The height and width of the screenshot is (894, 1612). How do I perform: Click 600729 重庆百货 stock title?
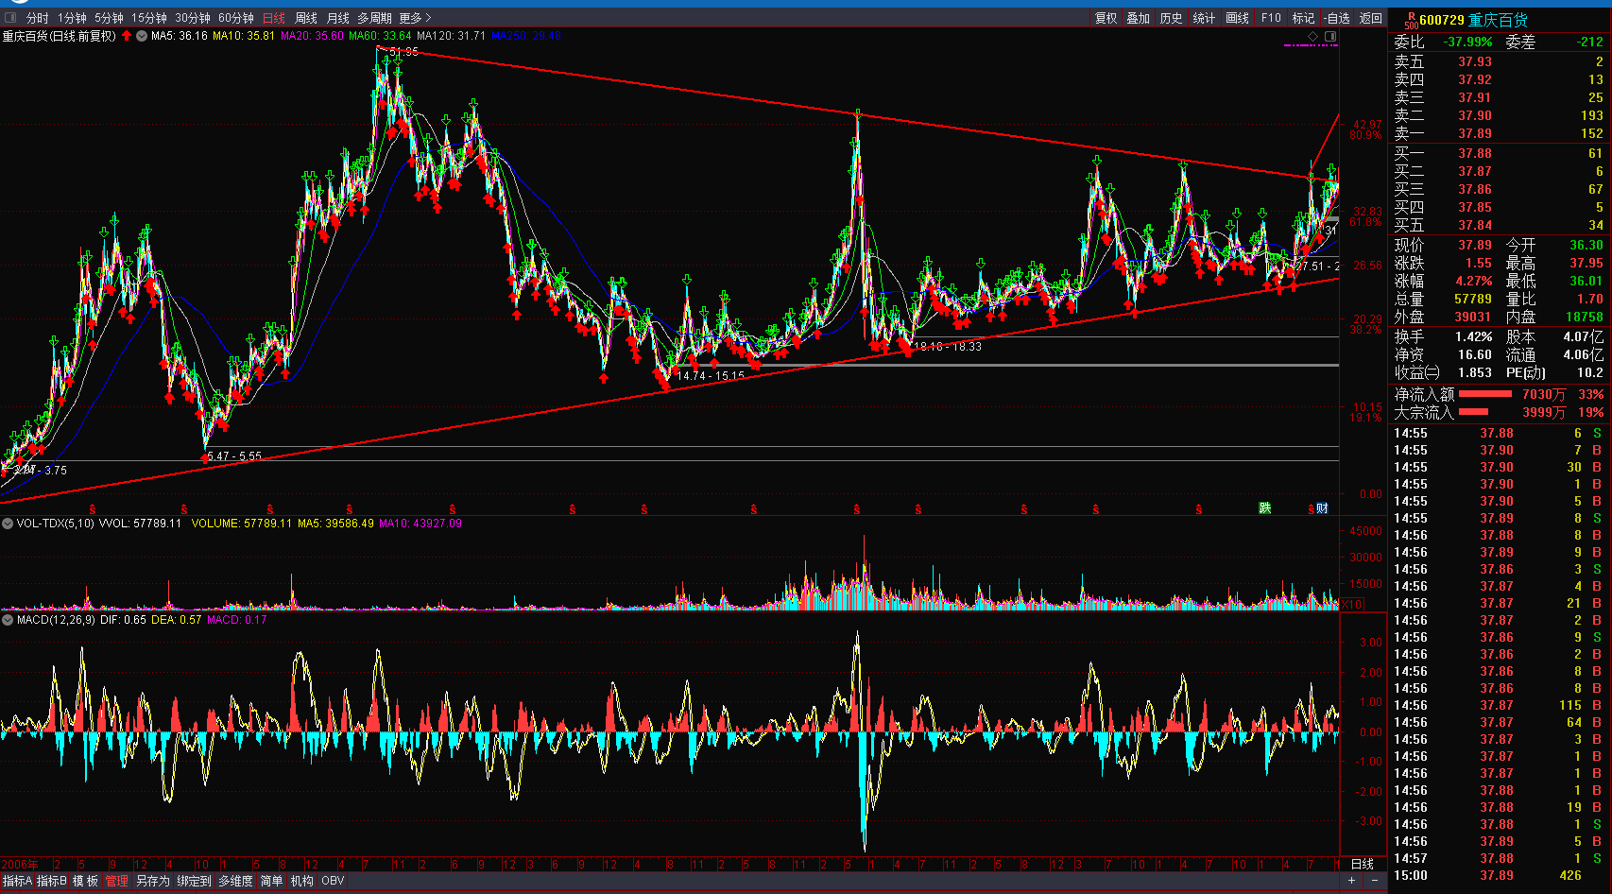[x=1473, y=20]
